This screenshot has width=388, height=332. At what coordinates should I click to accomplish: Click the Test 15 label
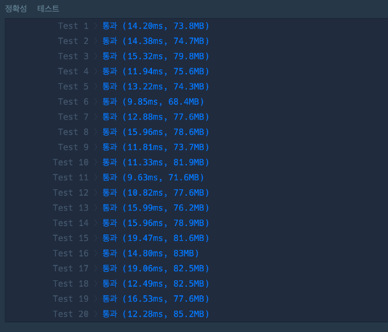click(x=70, y=238)
